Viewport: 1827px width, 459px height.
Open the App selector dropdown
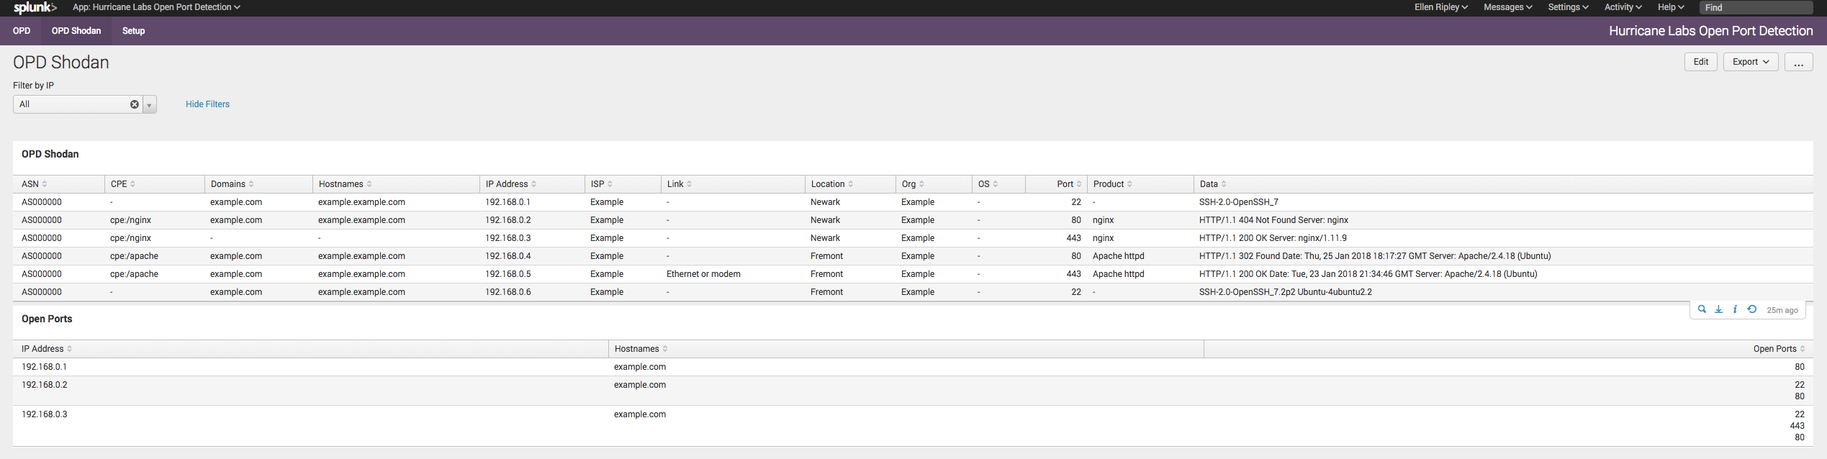pos(156,7)
